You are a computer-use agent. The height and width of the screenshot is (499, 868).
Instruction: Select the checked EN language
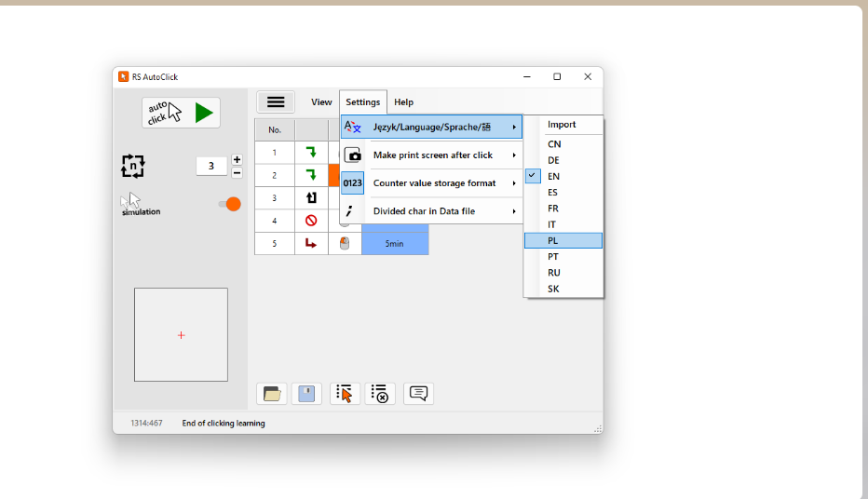(563, 177)
